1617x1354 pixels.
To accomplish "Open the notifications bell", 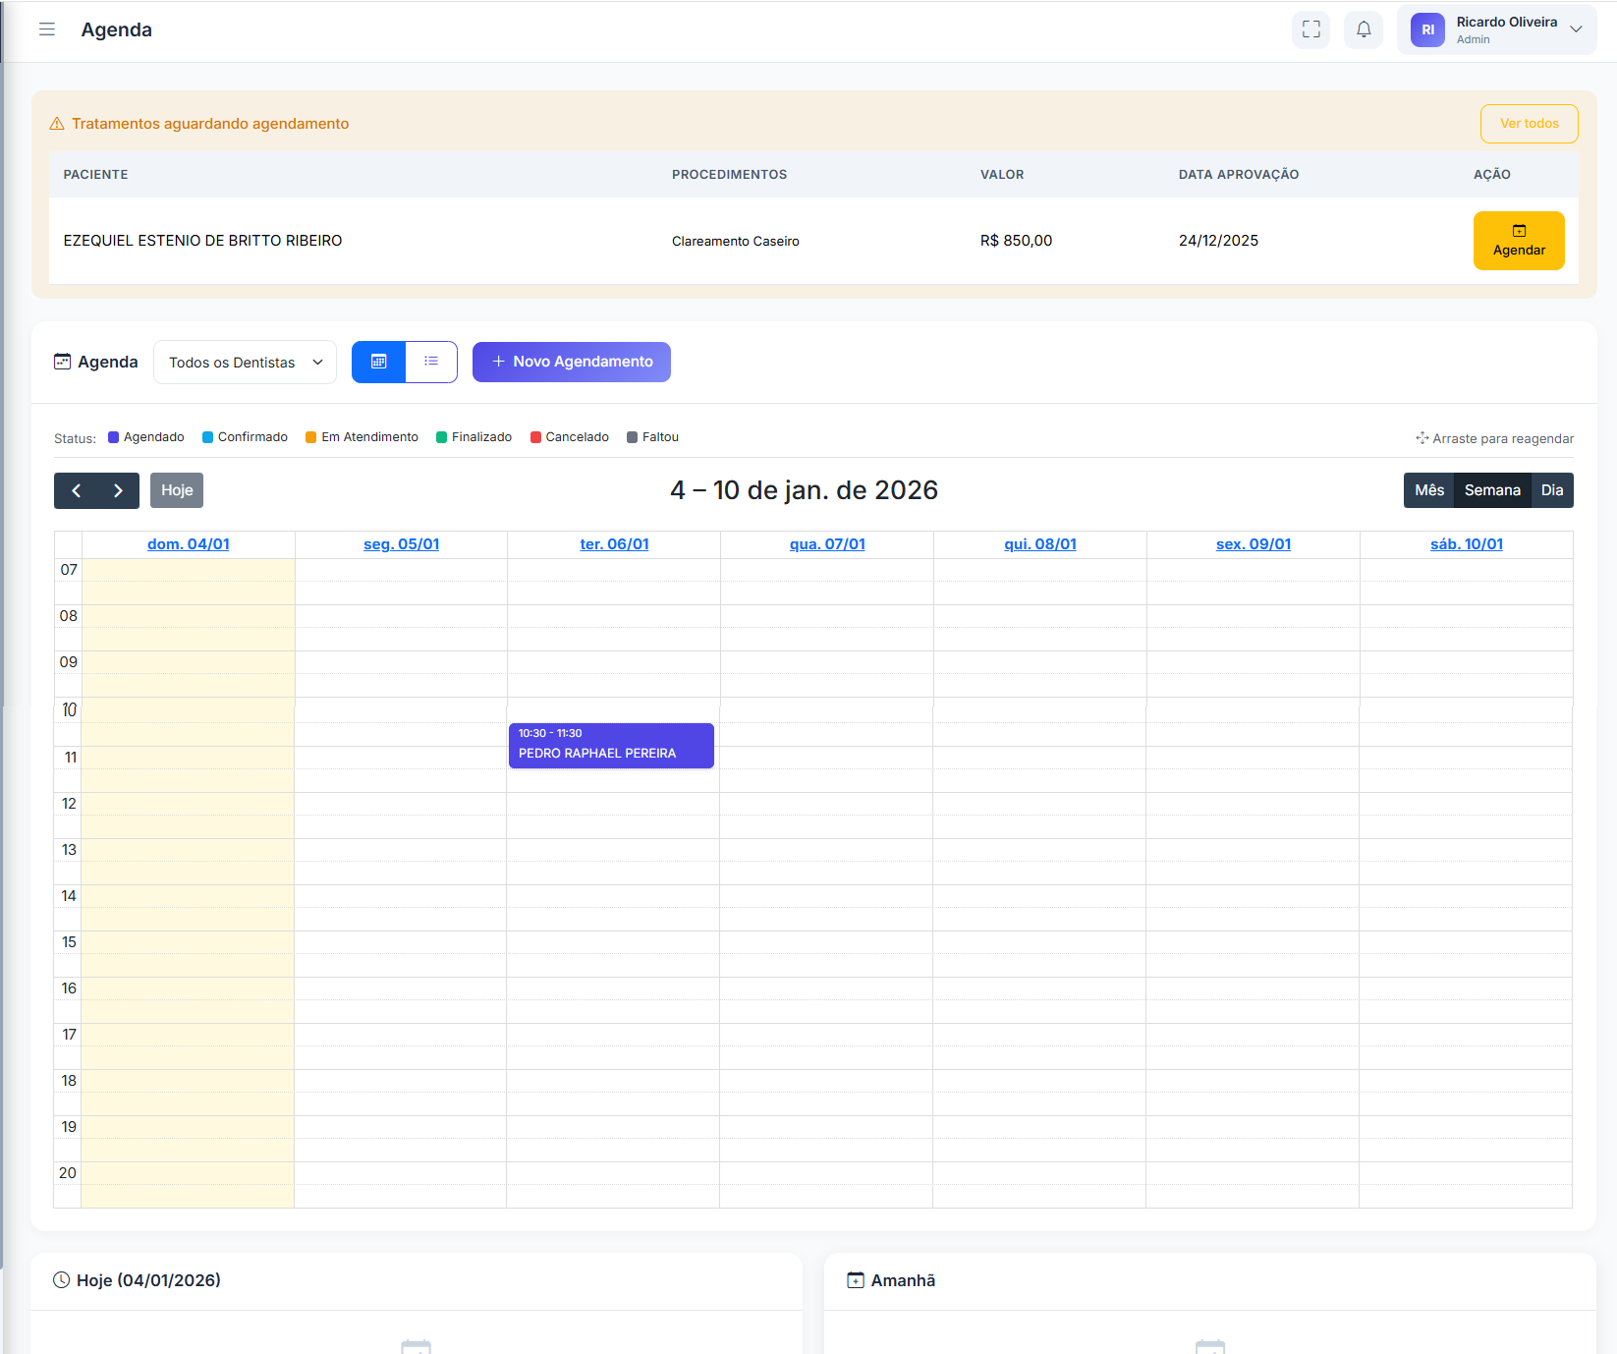I will coord(1363,29).
